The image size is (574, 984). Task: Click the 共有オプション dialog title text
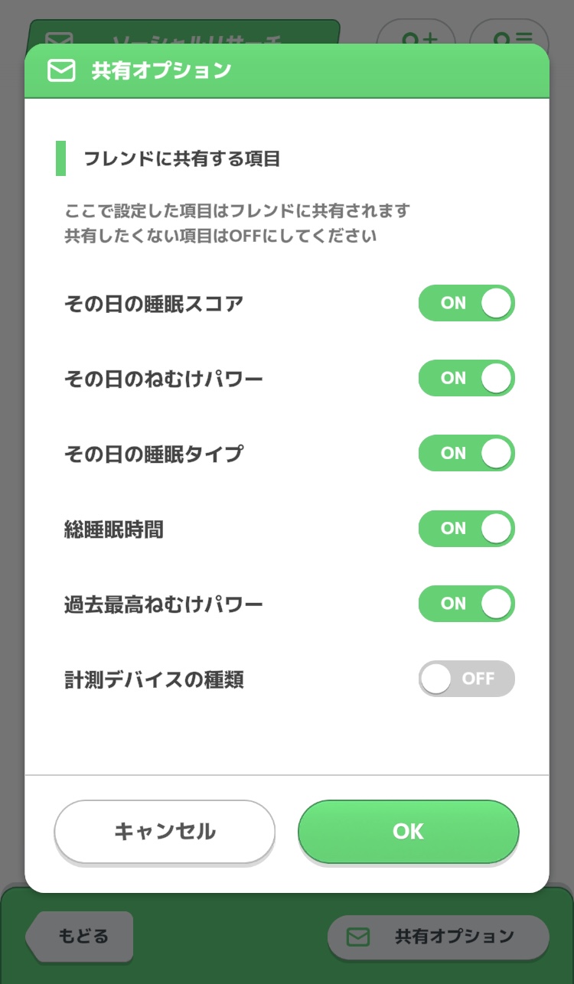pyautogui.click(x=161, y=71)
